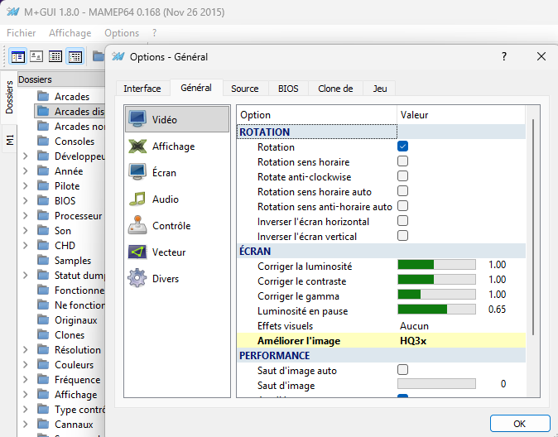Adjust the Corriger le gamma slider
558x437 pixels.
pyautogui.click(x=436, y=295)
